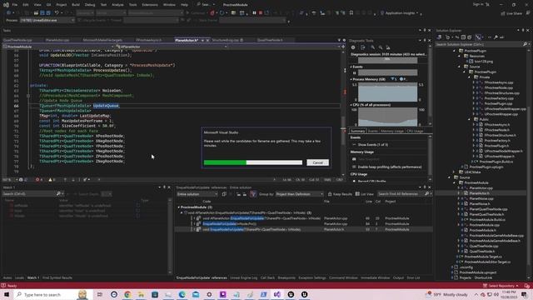Collapse the Events graph section in Diagnostic Tools
The height and width of the screenshot is (300, 533).
(x=351, y=67)
